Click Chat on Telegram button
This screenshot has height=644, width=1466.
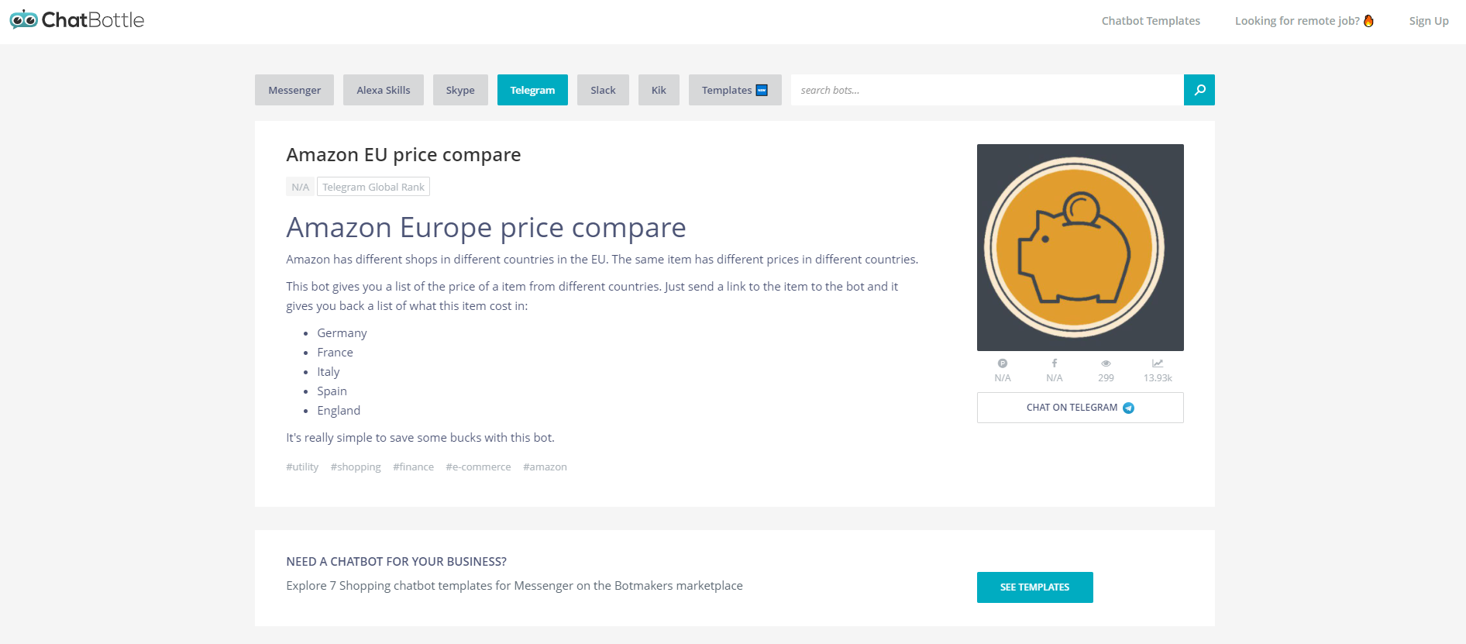[1080, 408]
